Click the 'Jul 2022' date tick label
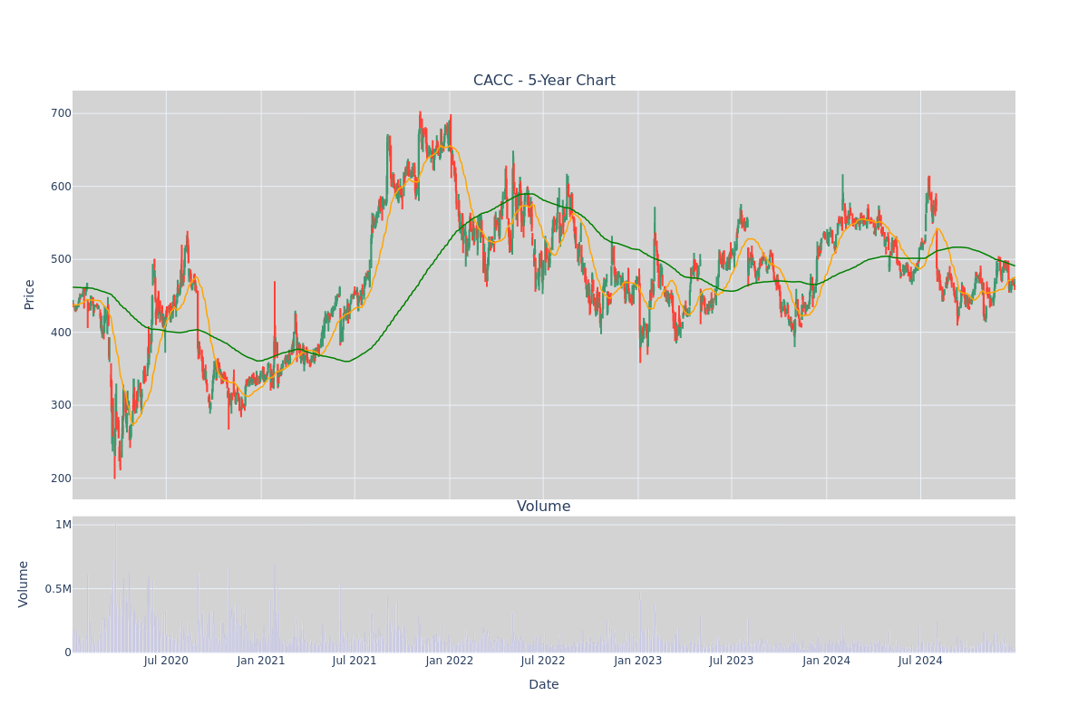This screenshot has width=1088, height=725. pos(543,661)
